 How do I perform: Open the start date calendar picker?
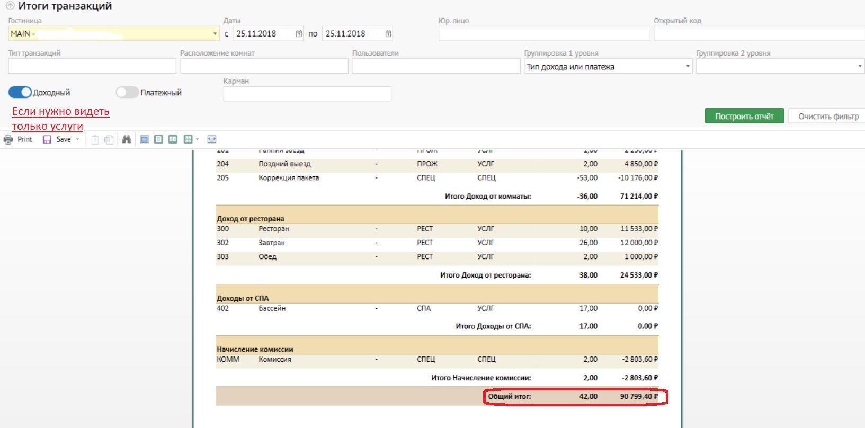[299, 34]
